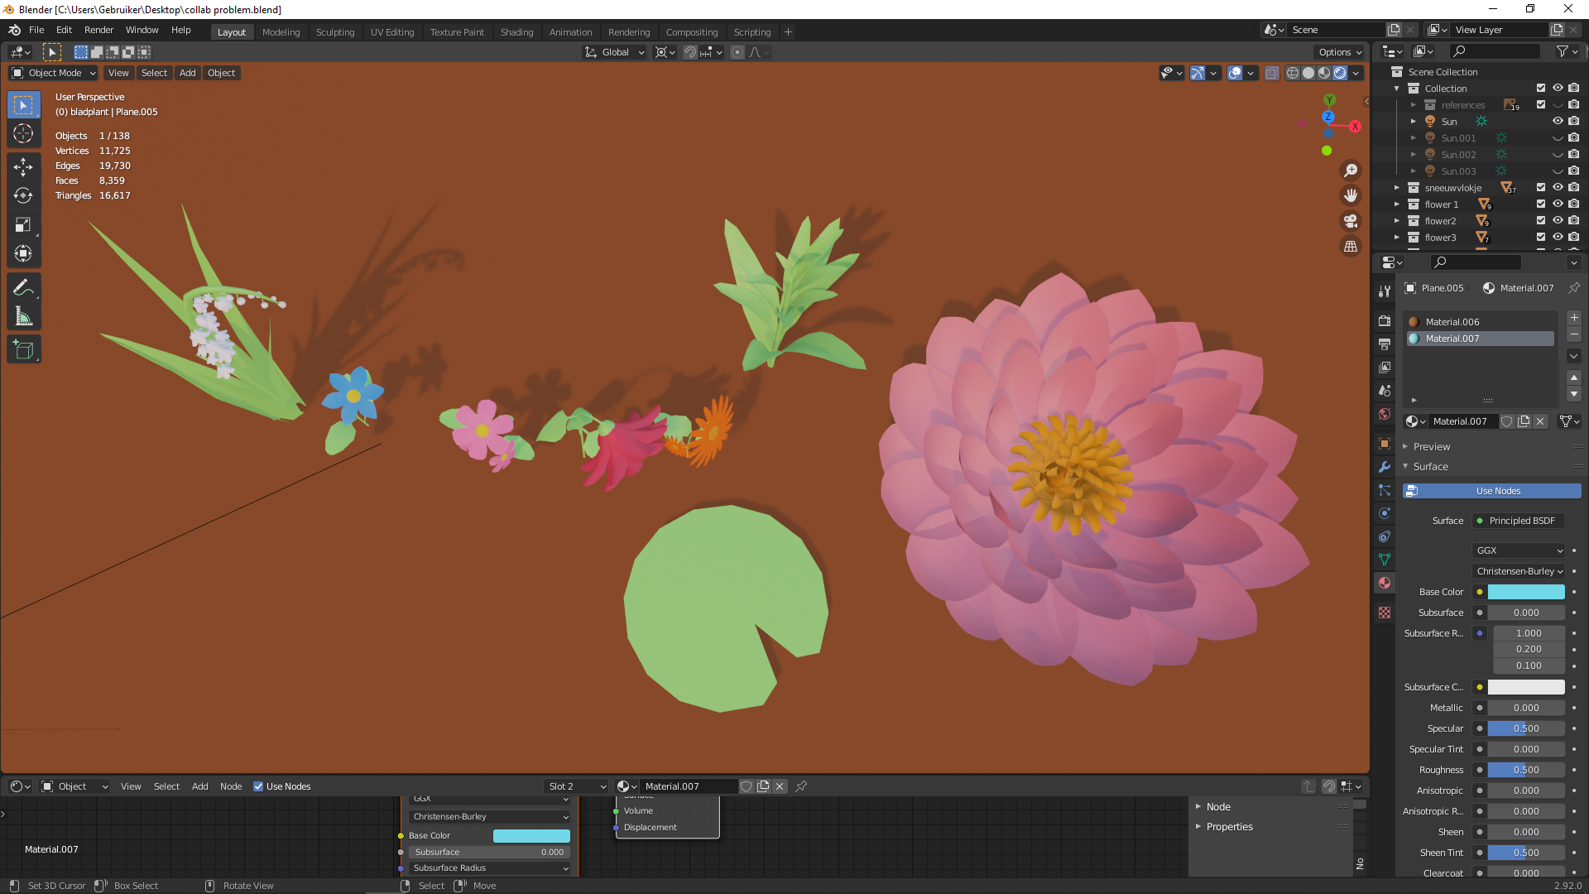Select the Move tool in toolbar
The height and width of the screenshot is (894, 1589).
pyautogui.click(x=23, y=166)
